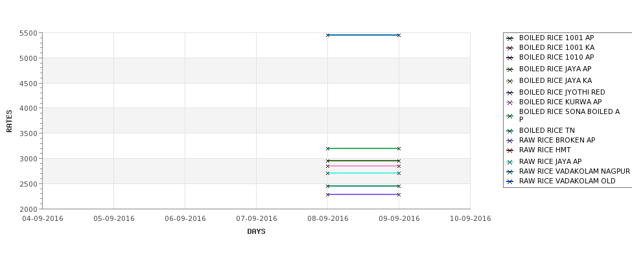Click the cyan line's data point at 09-09-2016
The height and width of the screenshot is (278, 632).
point(399,173)
